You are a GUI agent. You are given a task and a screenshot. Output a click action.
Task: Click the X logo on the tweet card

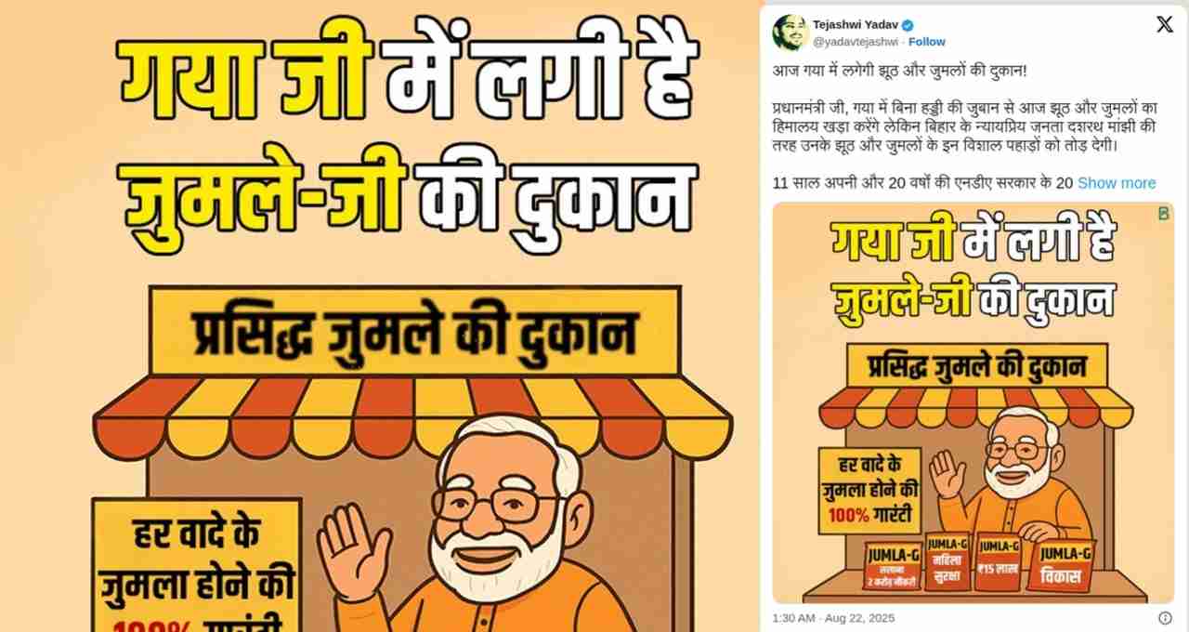coord(1164,25)
